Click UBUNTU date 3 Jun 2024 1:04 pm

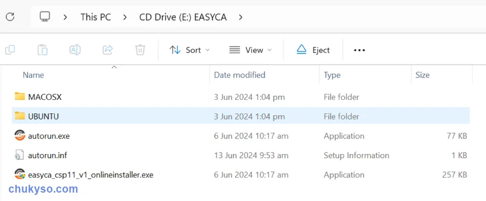tap(249, 117)
